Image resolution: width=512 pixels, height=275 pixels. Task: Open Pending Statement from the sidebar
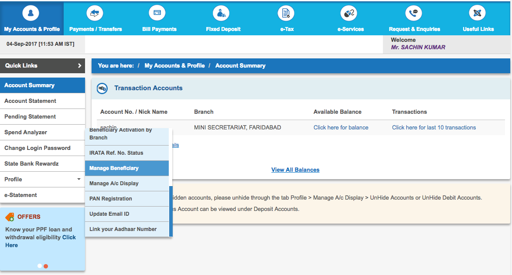click(x=42, y=117)
